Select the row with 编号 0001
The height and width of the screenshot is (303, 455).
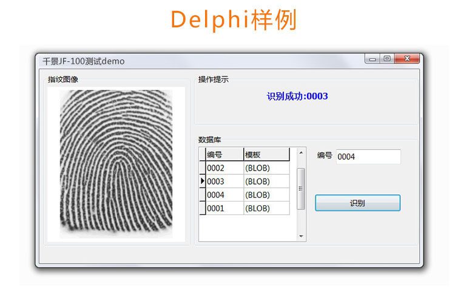click(x=224, y=208)
